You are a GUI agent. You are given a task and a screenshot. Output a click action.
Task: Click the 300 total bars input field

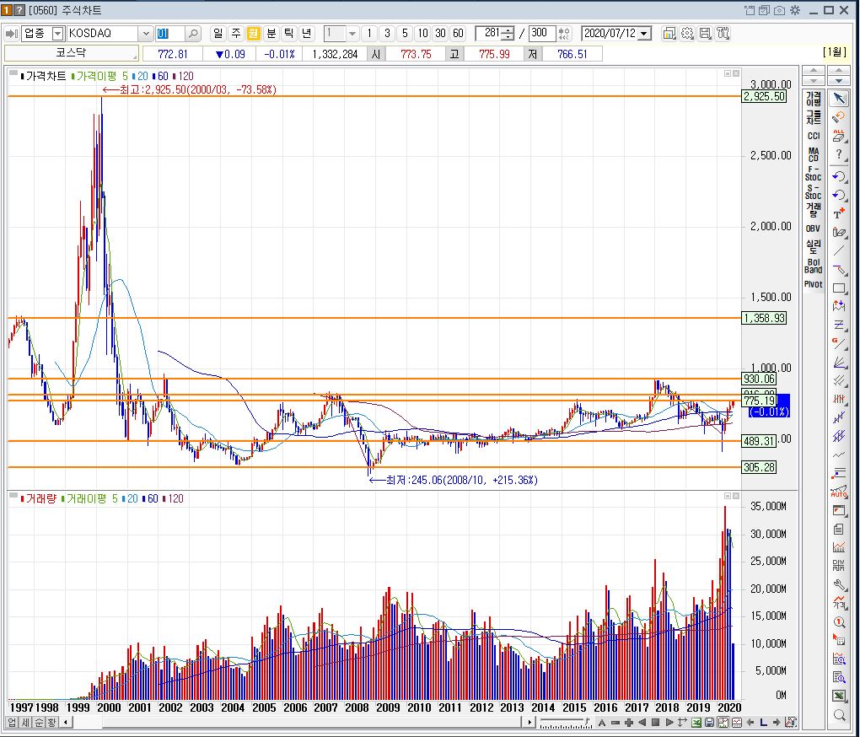[x=540, y=34]
